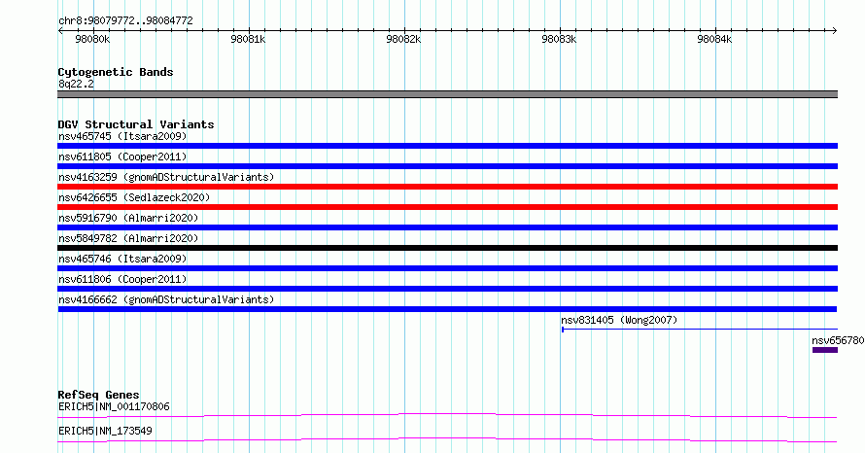
Task: Click the gray 8q22.2 cytogenetic band
Action: point(447,94)
